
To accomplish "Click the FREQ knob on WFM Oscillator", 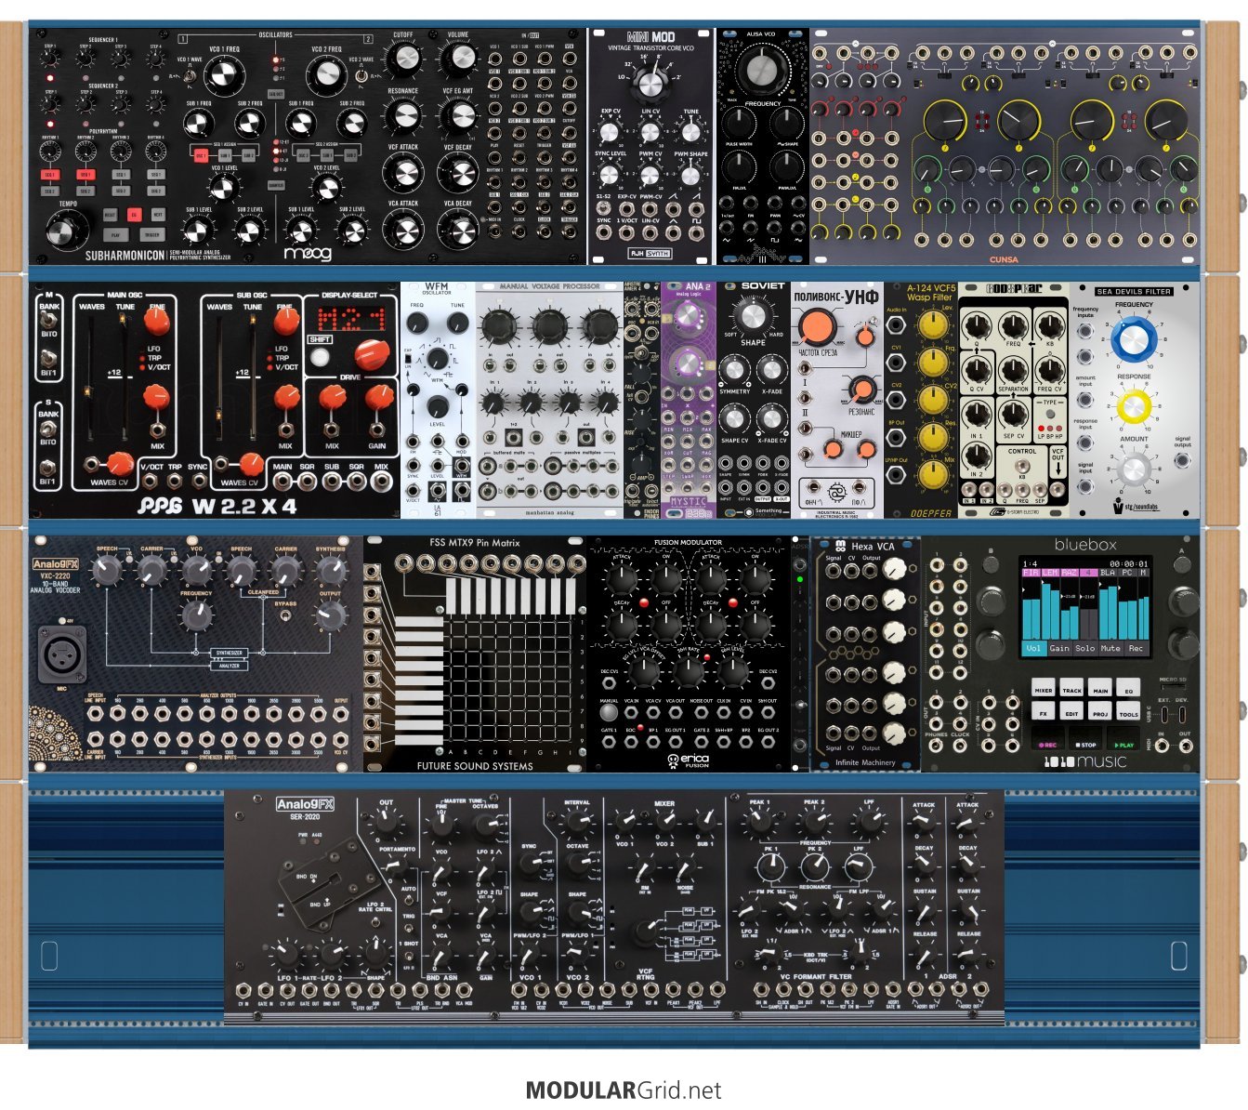I will coord(417,323).
